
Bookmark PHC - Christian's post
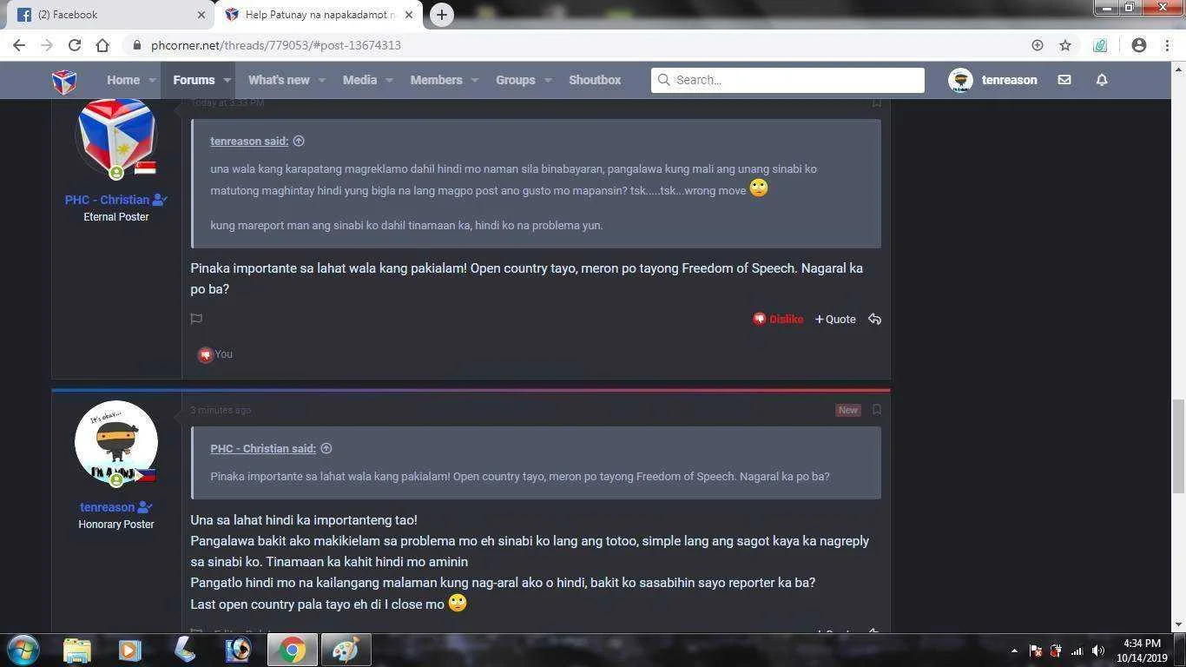tap(877, 102)
